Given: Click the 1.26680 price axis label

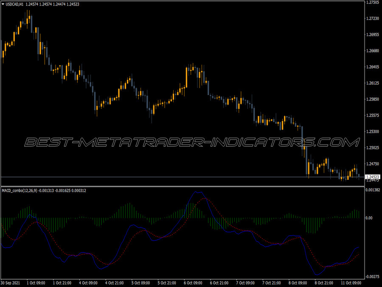Looking at the screenshot, I should [373, 51].
